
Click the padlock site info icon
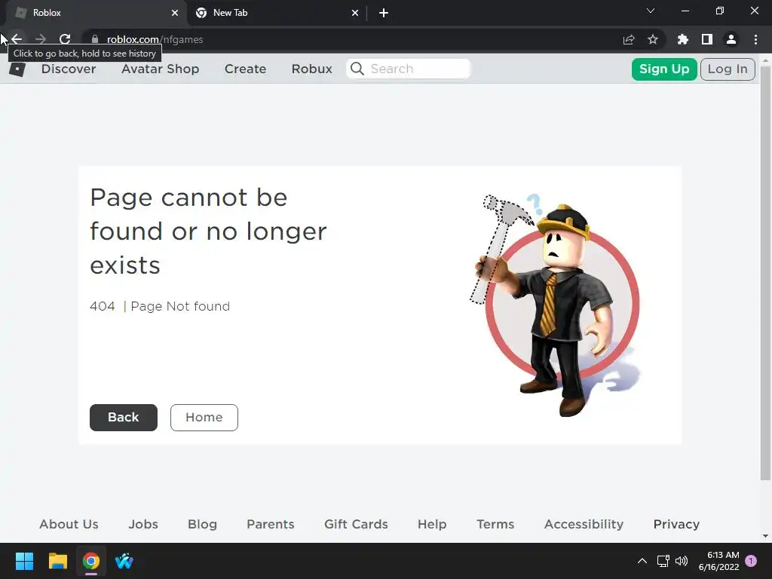point(95,39)
